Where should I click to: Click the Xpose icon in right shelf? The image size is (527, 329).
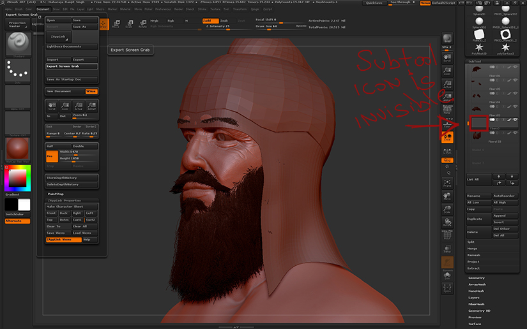click(447, 288)
